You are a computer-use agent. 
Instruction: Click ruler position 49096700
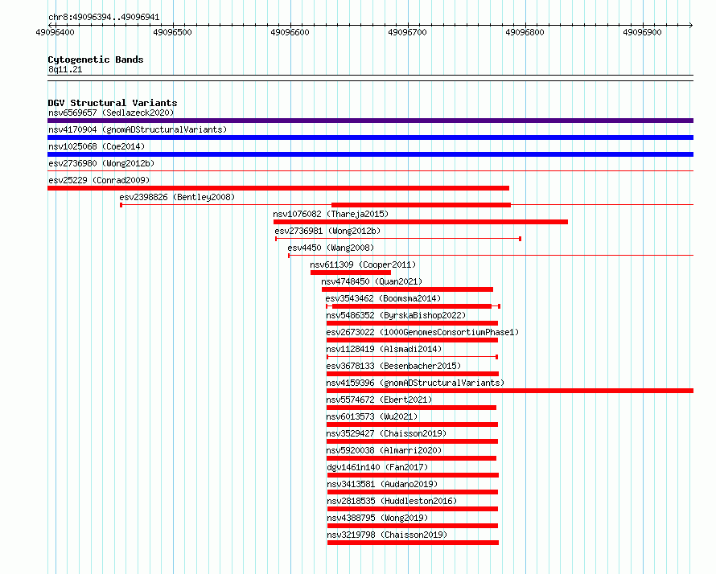[407, 32]
